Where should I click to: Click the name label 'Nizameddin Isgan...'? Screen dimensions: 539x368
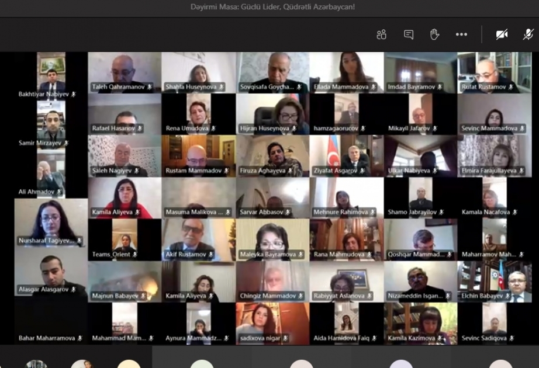[x=415, y=296]
